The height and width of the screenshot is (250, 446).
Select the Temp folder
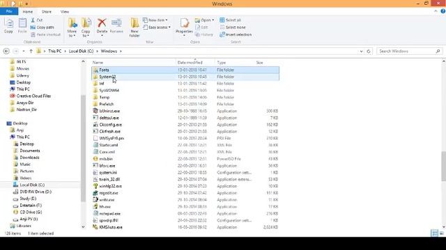point(185,97)
